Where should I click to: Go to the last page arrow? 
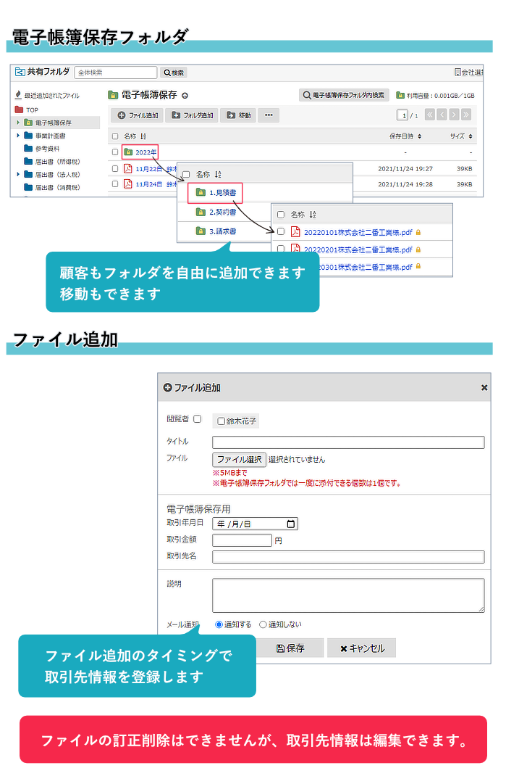tap(466, 115)
